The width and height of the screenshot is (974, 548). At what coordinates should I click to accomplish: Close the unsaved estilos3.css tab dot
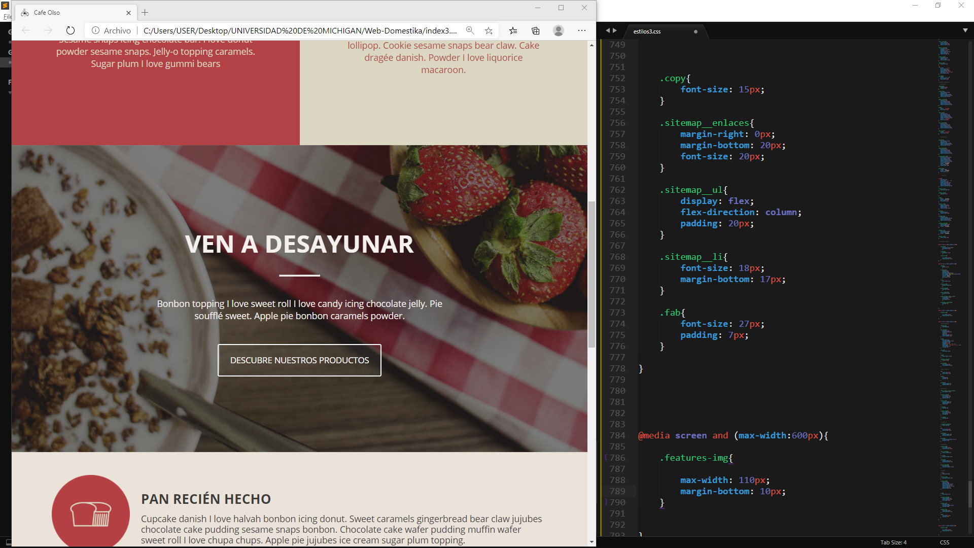pyautogui.click(x=695, y=31)
